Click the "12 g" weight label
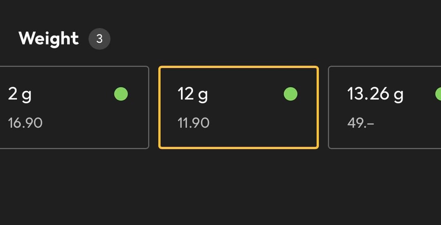441x225 pixels. point(193,95)
